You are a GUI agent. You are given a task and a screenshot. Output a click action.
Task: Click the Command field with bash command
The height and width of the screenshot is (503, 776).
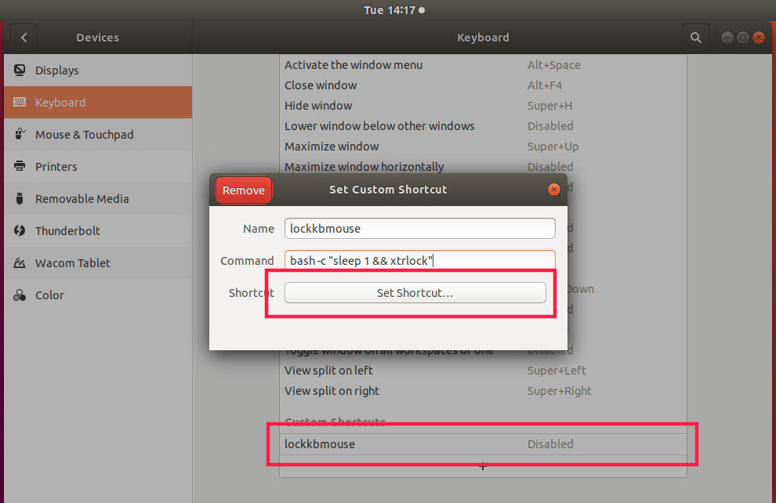[419, 260]
